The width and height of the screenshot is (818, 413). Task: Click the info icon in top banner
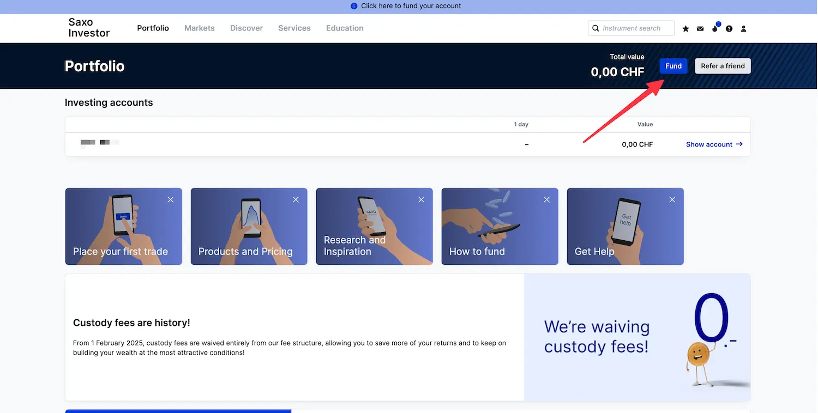pos(354,6)
